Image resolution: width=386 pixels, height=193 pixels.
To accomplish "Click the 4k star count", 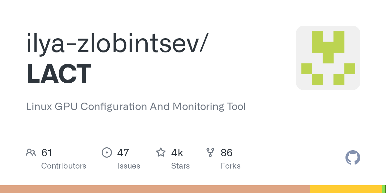I will pyautogui.click(x=177, y=153).
